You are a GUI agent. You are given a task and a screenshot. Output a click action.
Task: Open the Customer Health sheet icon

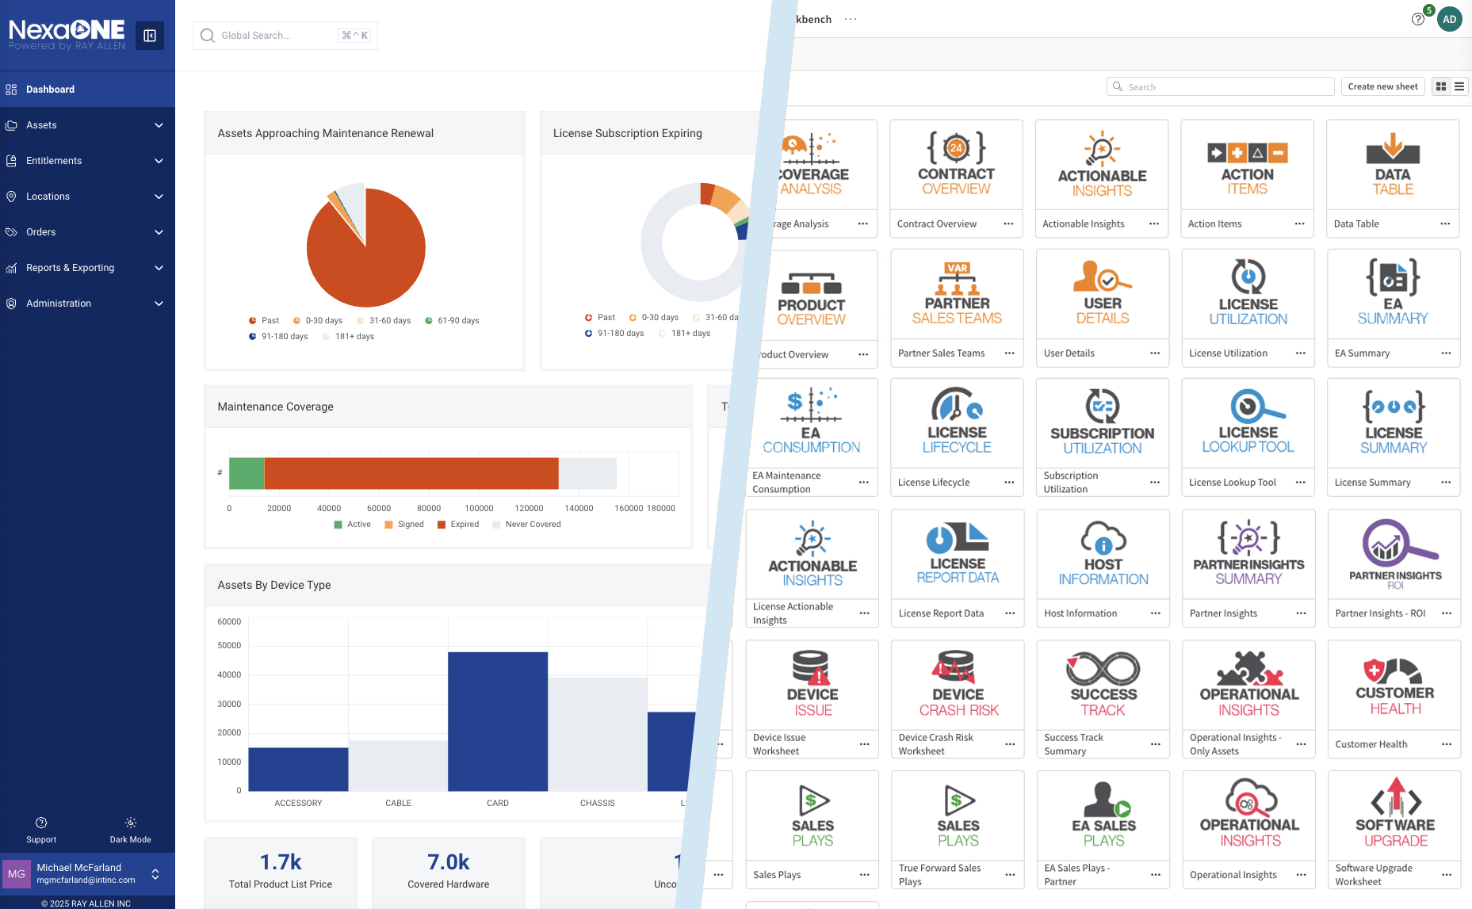click(1394, 686)
